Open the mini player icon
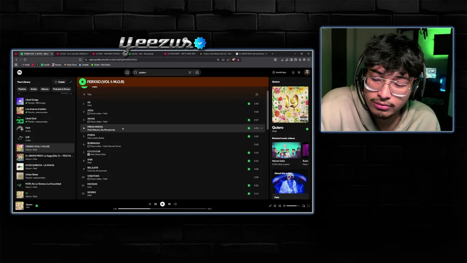 coord(304,206)
